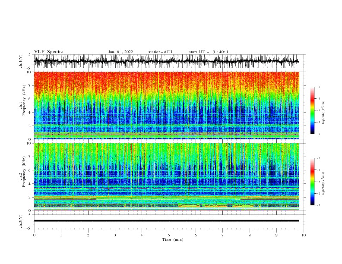Click the ch.1 spectrogram 6 kHz tick label
This screenshot has height=264, width=342.
pyautogui.click(x=30, y=99)
